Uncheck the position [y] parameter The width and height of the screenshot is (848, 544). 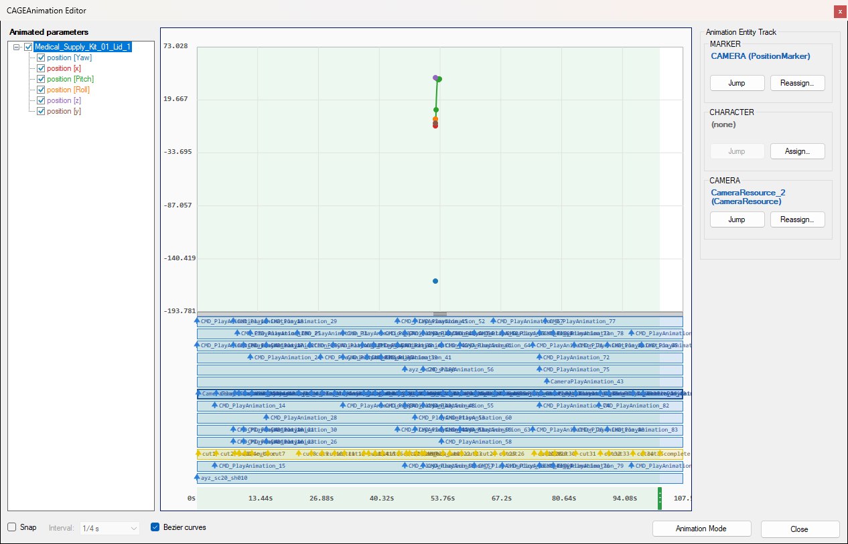tap(41, 111)
